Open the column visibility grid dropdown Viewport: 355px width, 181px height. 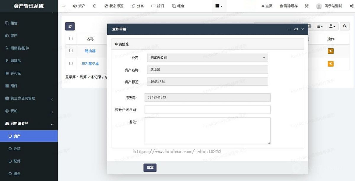[319, 26]
